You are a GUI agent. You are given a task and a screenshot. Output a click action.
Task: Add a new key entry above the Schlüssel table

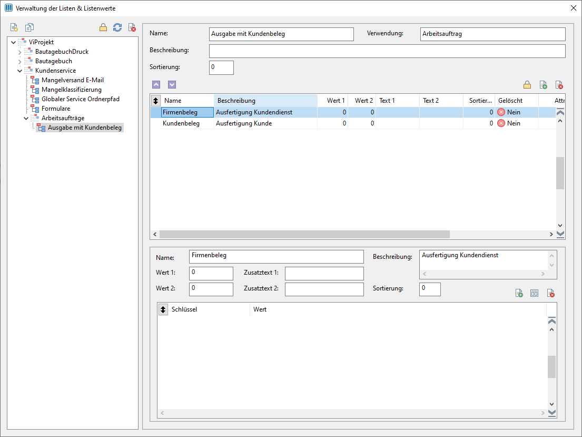[519, 293]
